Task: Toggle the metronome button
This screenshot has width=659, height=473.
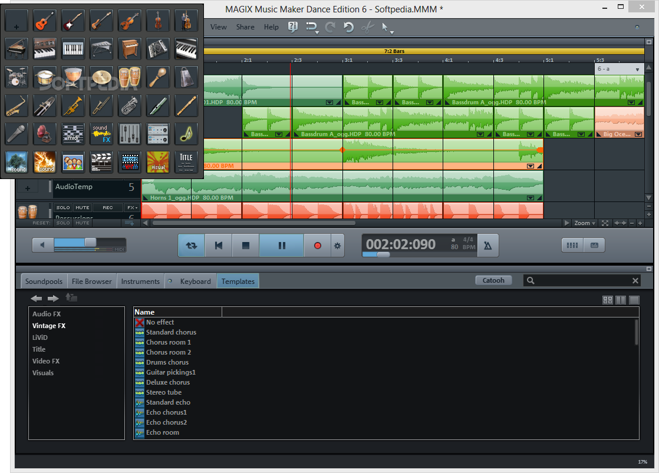Action: click(x=487, y=245)
